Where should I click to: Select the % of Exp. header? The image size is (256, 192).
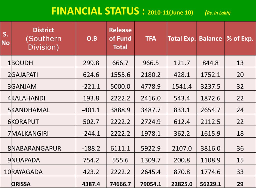pyautogui.click(x=240, y=39)
